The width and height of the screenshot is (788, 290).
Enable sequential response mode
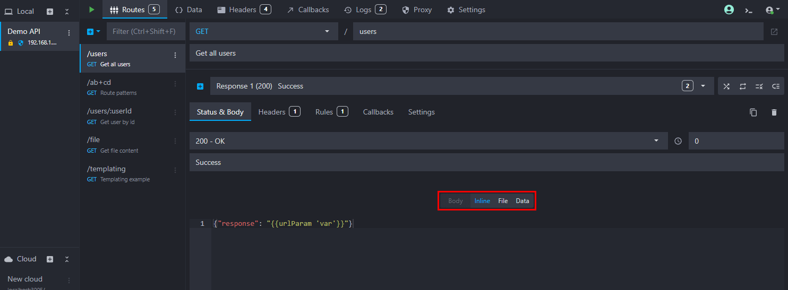[743, 86]
